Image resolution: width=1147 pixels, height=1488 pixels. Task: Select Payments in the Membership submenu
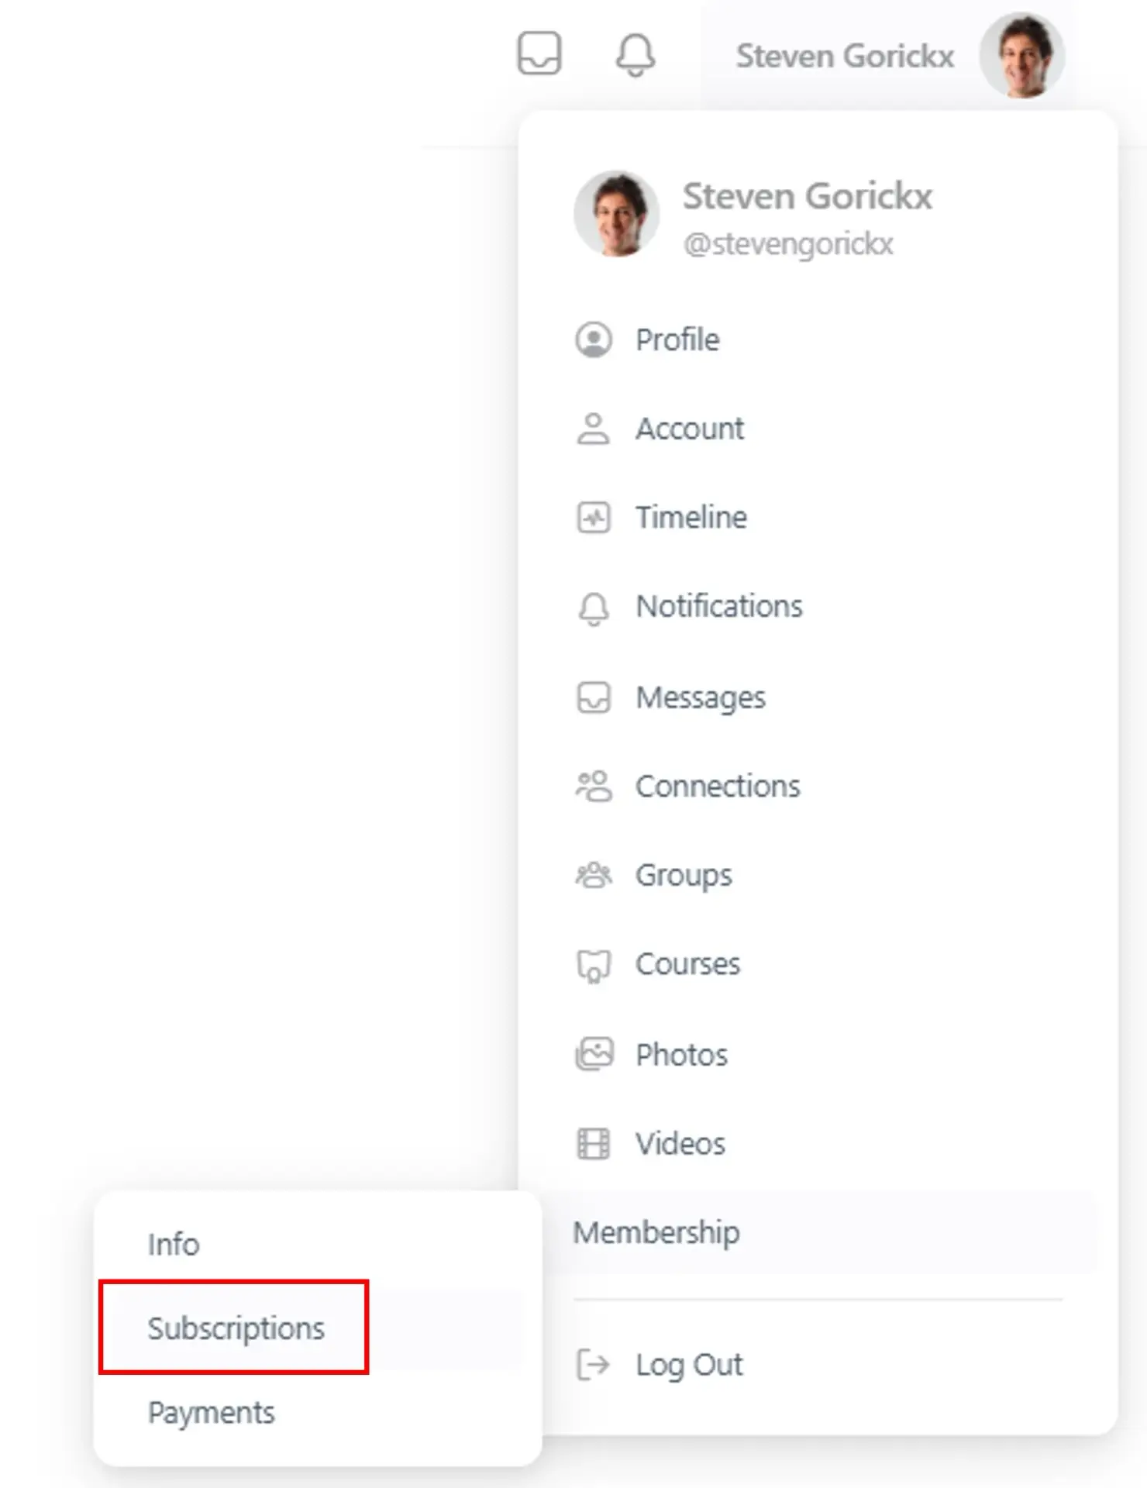[212, 1413]
